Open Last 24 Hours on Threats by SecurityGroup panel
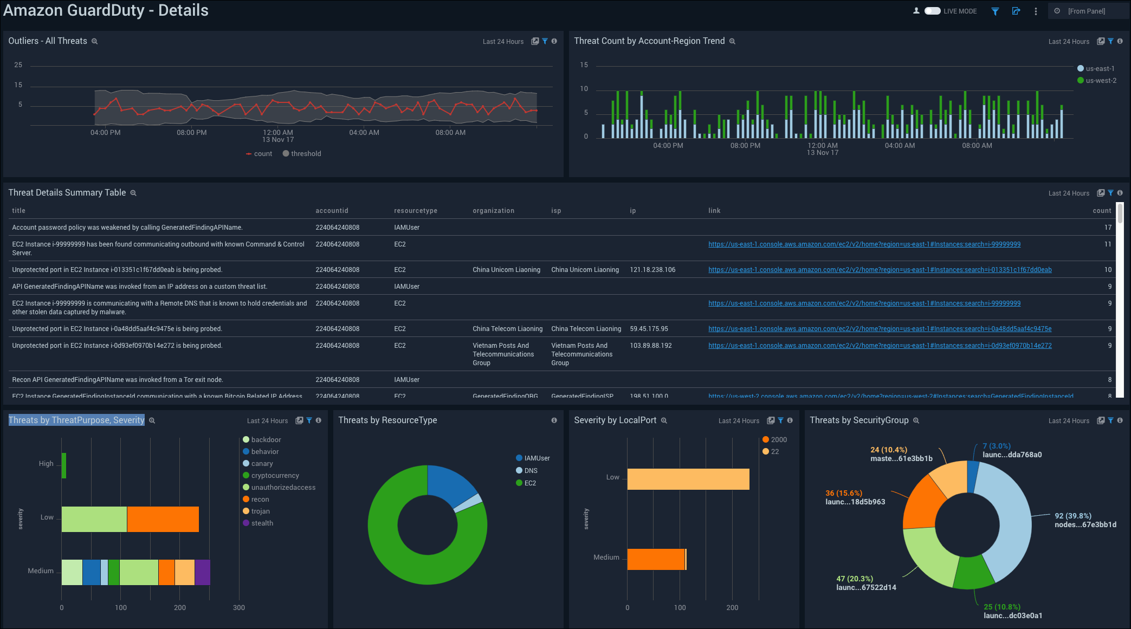 (x=1069, y=420)
